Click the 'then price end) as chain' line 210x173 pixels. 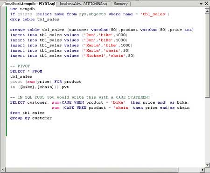(121, 107)
